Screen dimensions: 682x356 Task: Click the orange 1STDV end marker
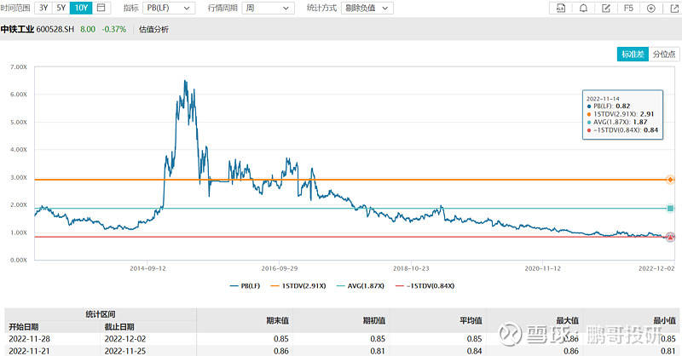(670, 180)
